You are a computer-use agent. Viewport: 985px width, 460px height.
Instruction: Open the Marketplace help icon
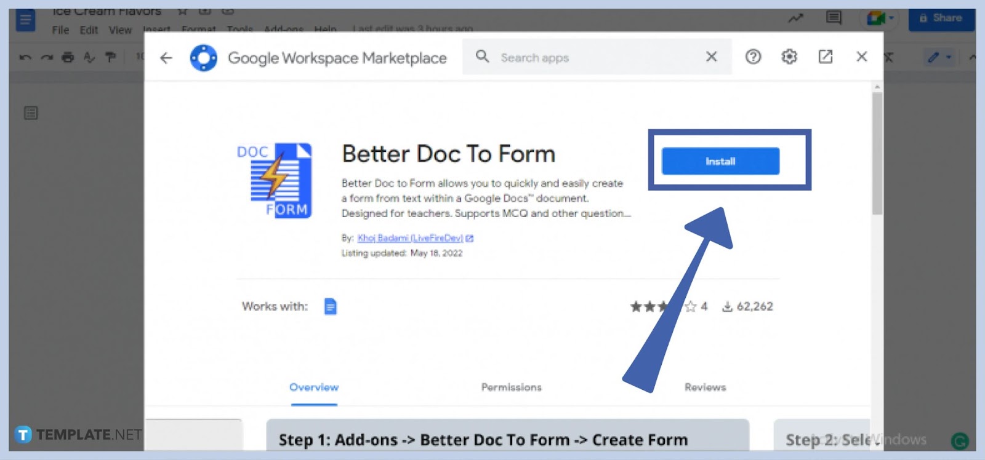click(753, 57)
